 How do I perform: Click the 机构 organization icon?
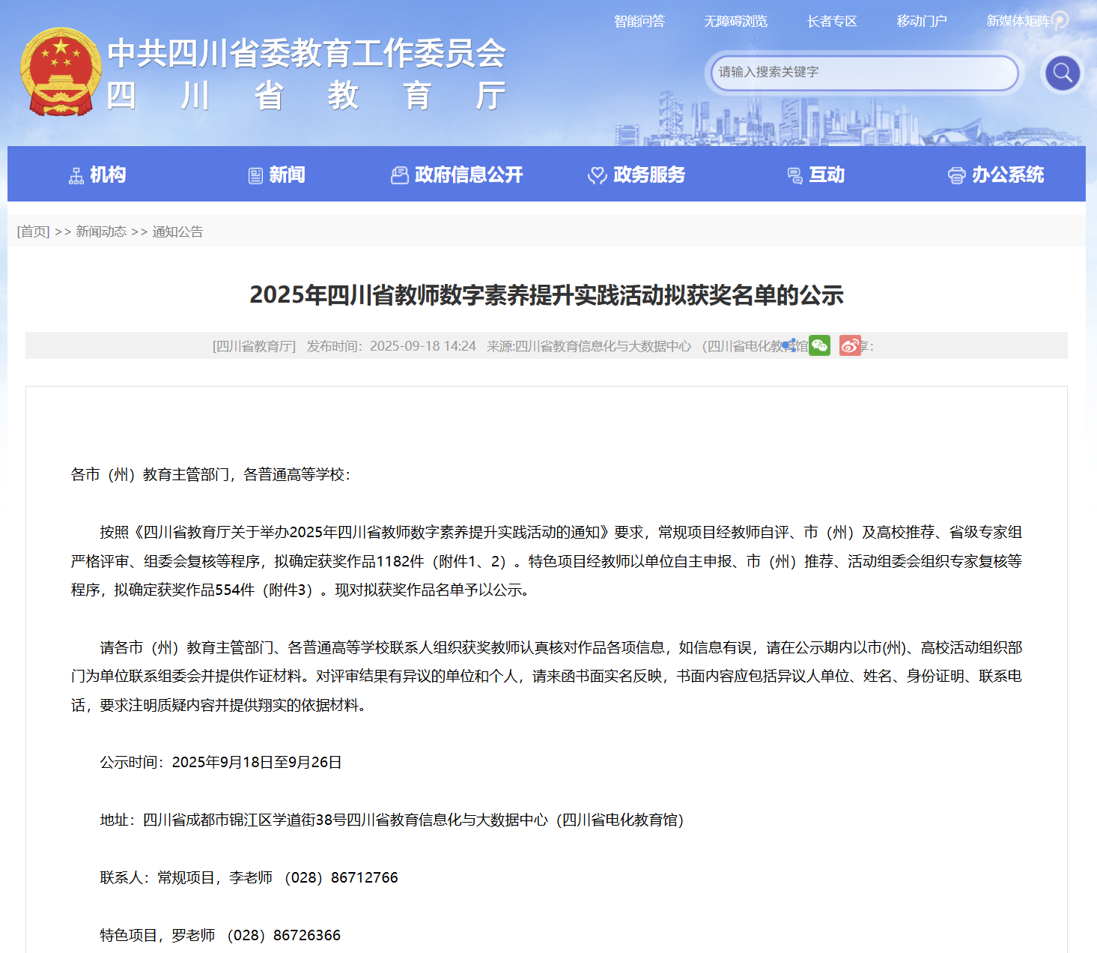click(76, 176)
